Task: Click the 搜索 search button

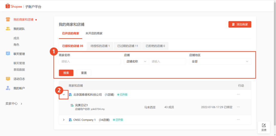Action: click(66, 73)
